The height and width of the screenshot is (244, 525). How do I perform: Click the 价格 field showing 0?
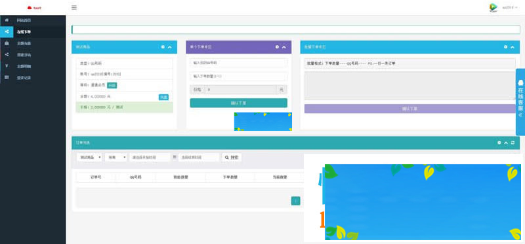[240, 90]
